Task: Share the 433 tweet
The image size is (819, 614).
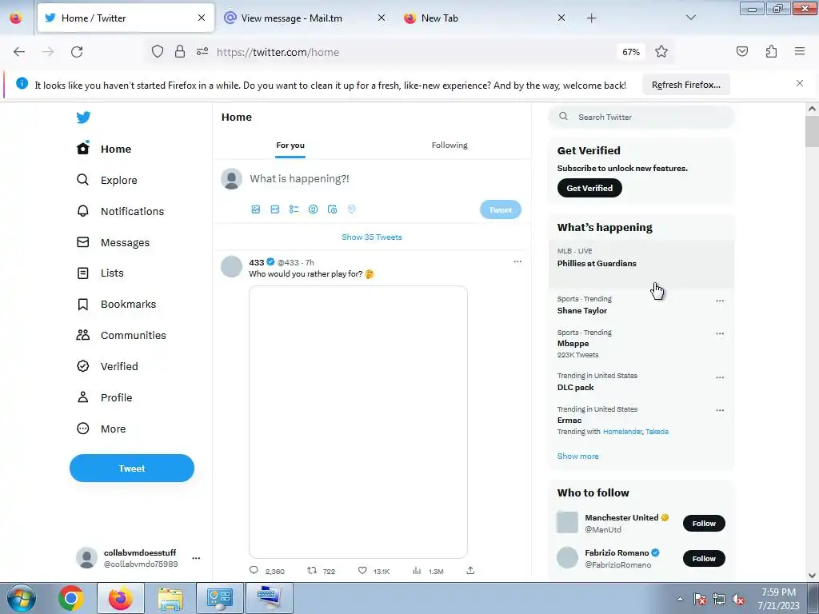Action: 470,570
